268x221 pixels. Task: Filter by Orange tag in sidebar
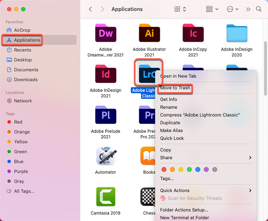point(19,132)
